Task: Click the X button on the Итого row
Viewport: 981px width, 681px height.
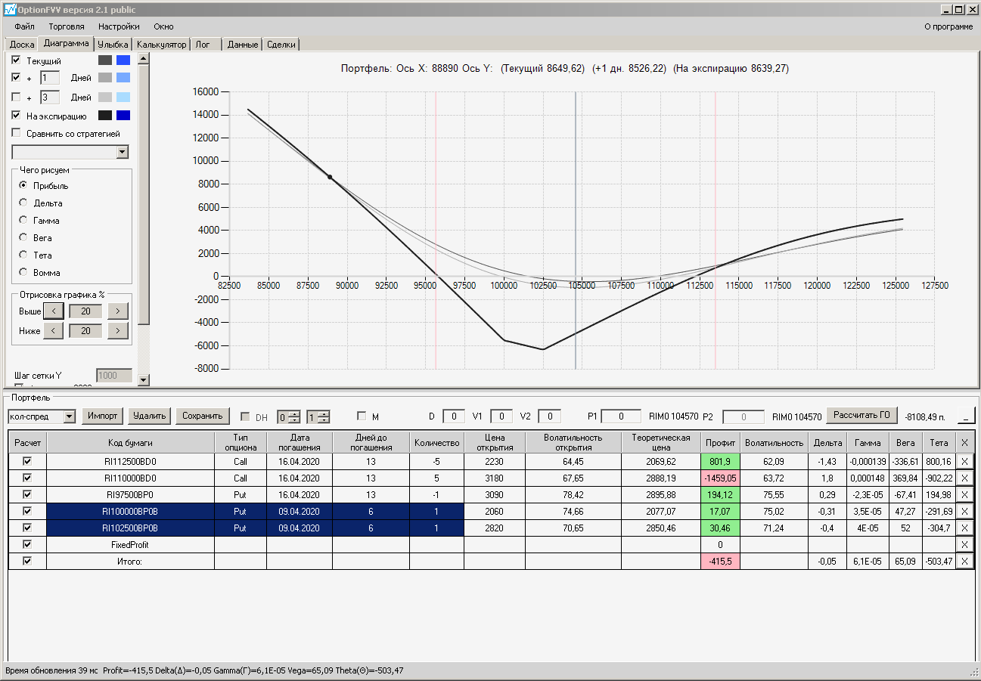Action: pyautogui.click(x=964, y=561)
